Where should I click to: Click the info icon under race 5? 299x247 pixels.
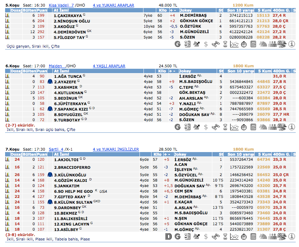pos(291,44)
